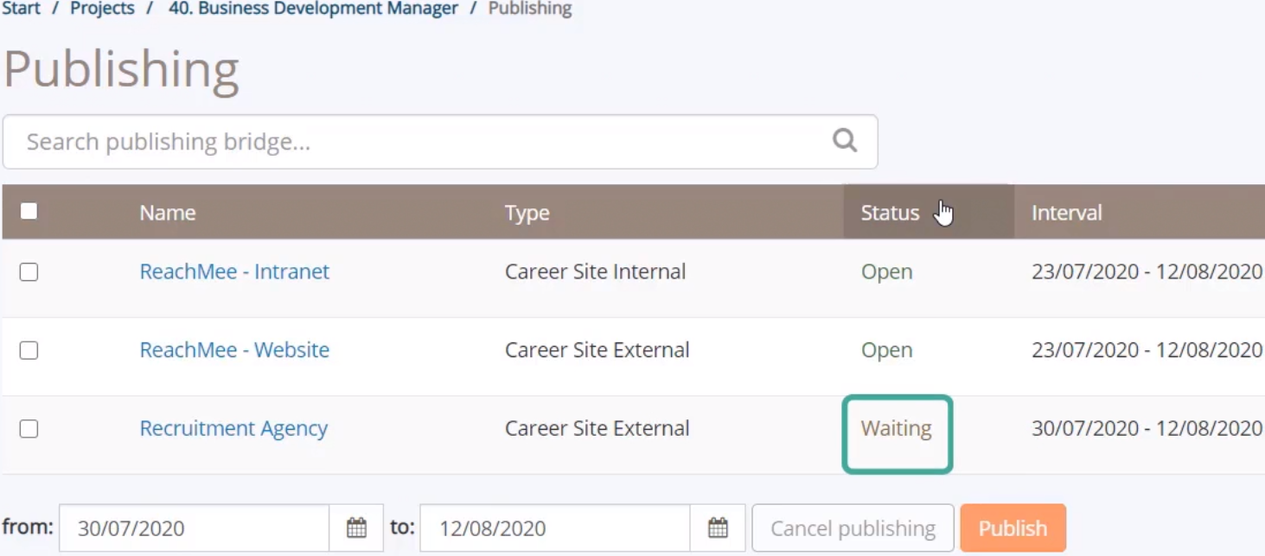
Task: Click Open status in ReachMee - Intranet row
Action: 886,272
